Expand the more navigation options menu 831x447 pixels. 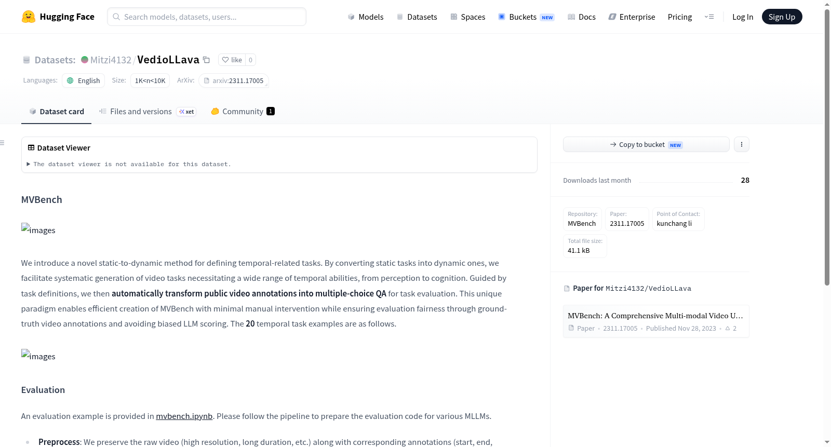pos(709,17)
